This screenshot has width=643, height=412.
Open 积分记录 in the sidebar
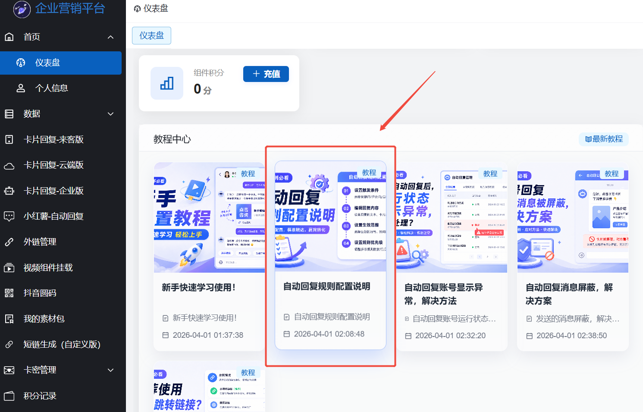click(40, 396)
